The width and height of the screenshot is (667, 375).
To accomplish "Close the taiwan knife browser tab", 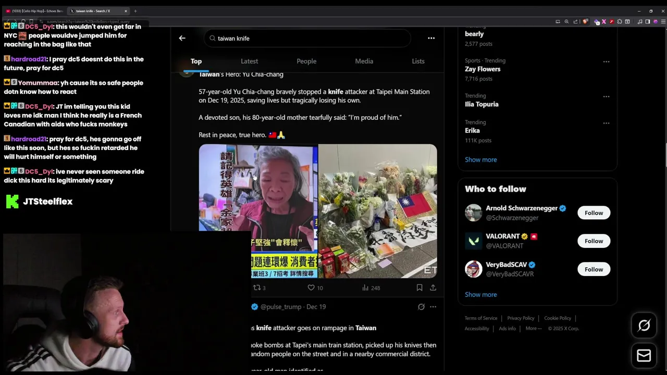I will [x=126, y=11].
